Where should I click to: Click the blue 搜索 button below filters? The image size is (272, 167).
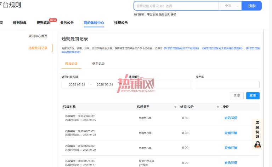[253, 96]
